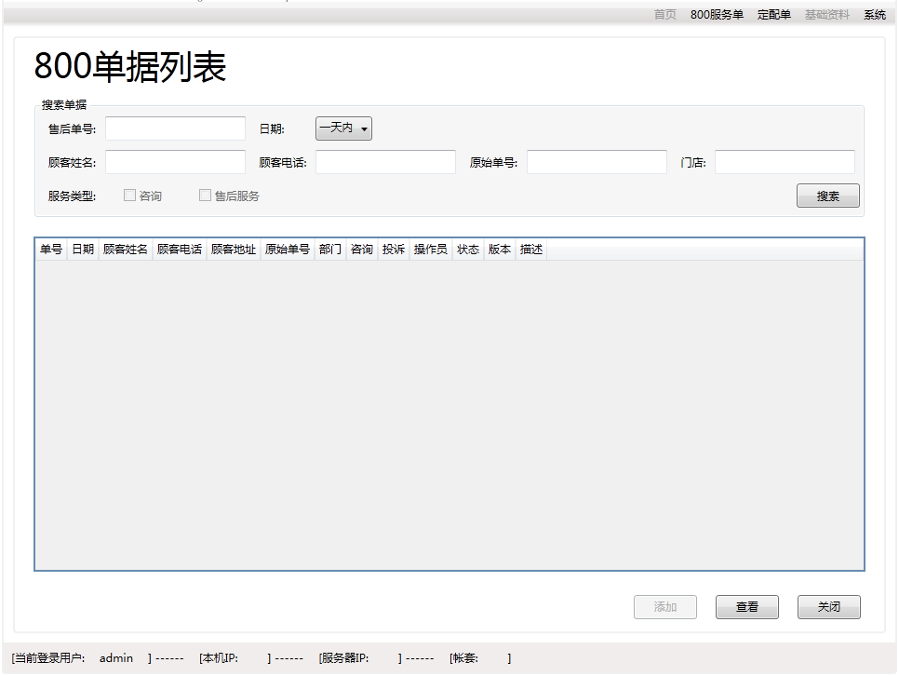
Task: Click the admin user in status bar
Action: click(x=115, y=658)
